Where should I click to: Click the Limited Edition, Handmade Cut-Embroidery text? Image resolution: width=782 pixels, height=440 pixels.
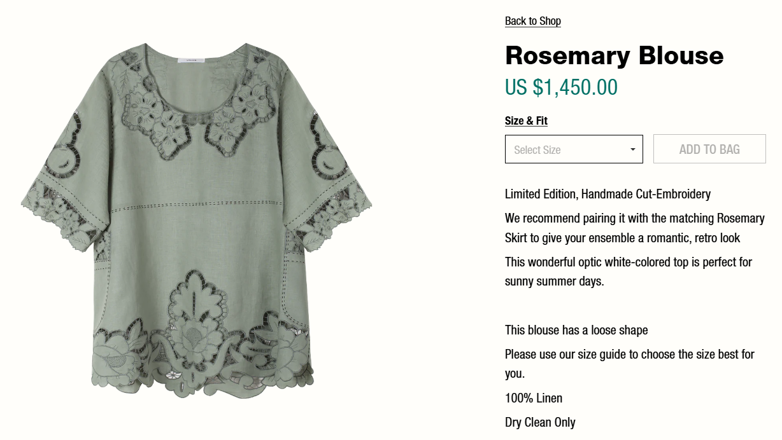[608, 194]
